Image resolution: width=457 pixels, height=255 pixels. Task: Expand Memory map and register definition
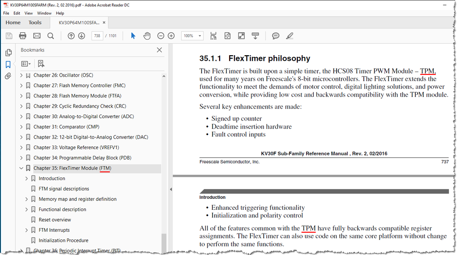tap(27, 199)
